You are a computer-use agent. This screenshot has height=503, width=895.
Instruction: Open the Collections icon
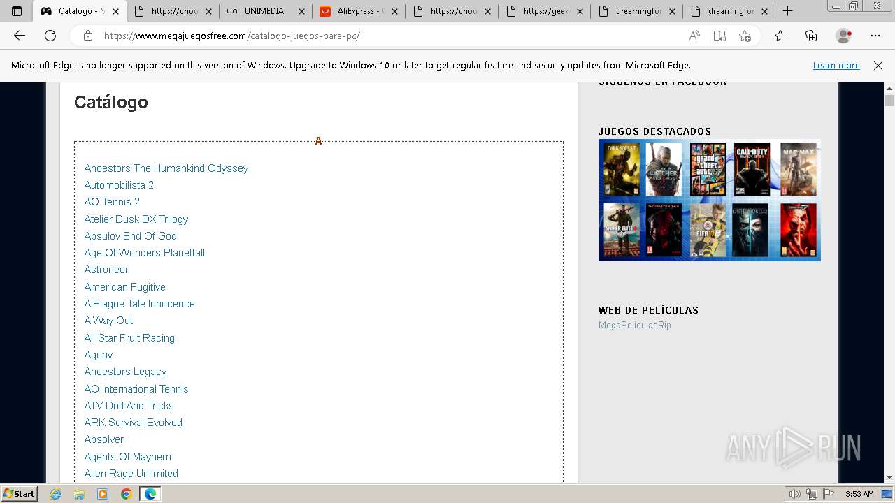(811, 36)
